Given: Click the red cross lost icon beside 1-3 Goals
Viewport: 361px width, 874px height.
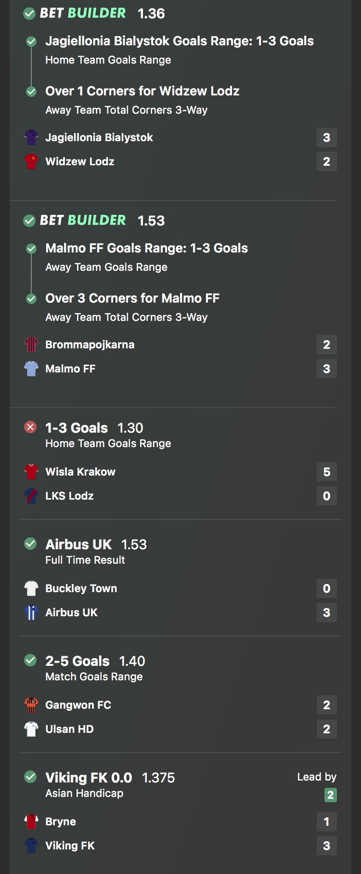Looking at the screenshot, I should (x=30, y=427).
